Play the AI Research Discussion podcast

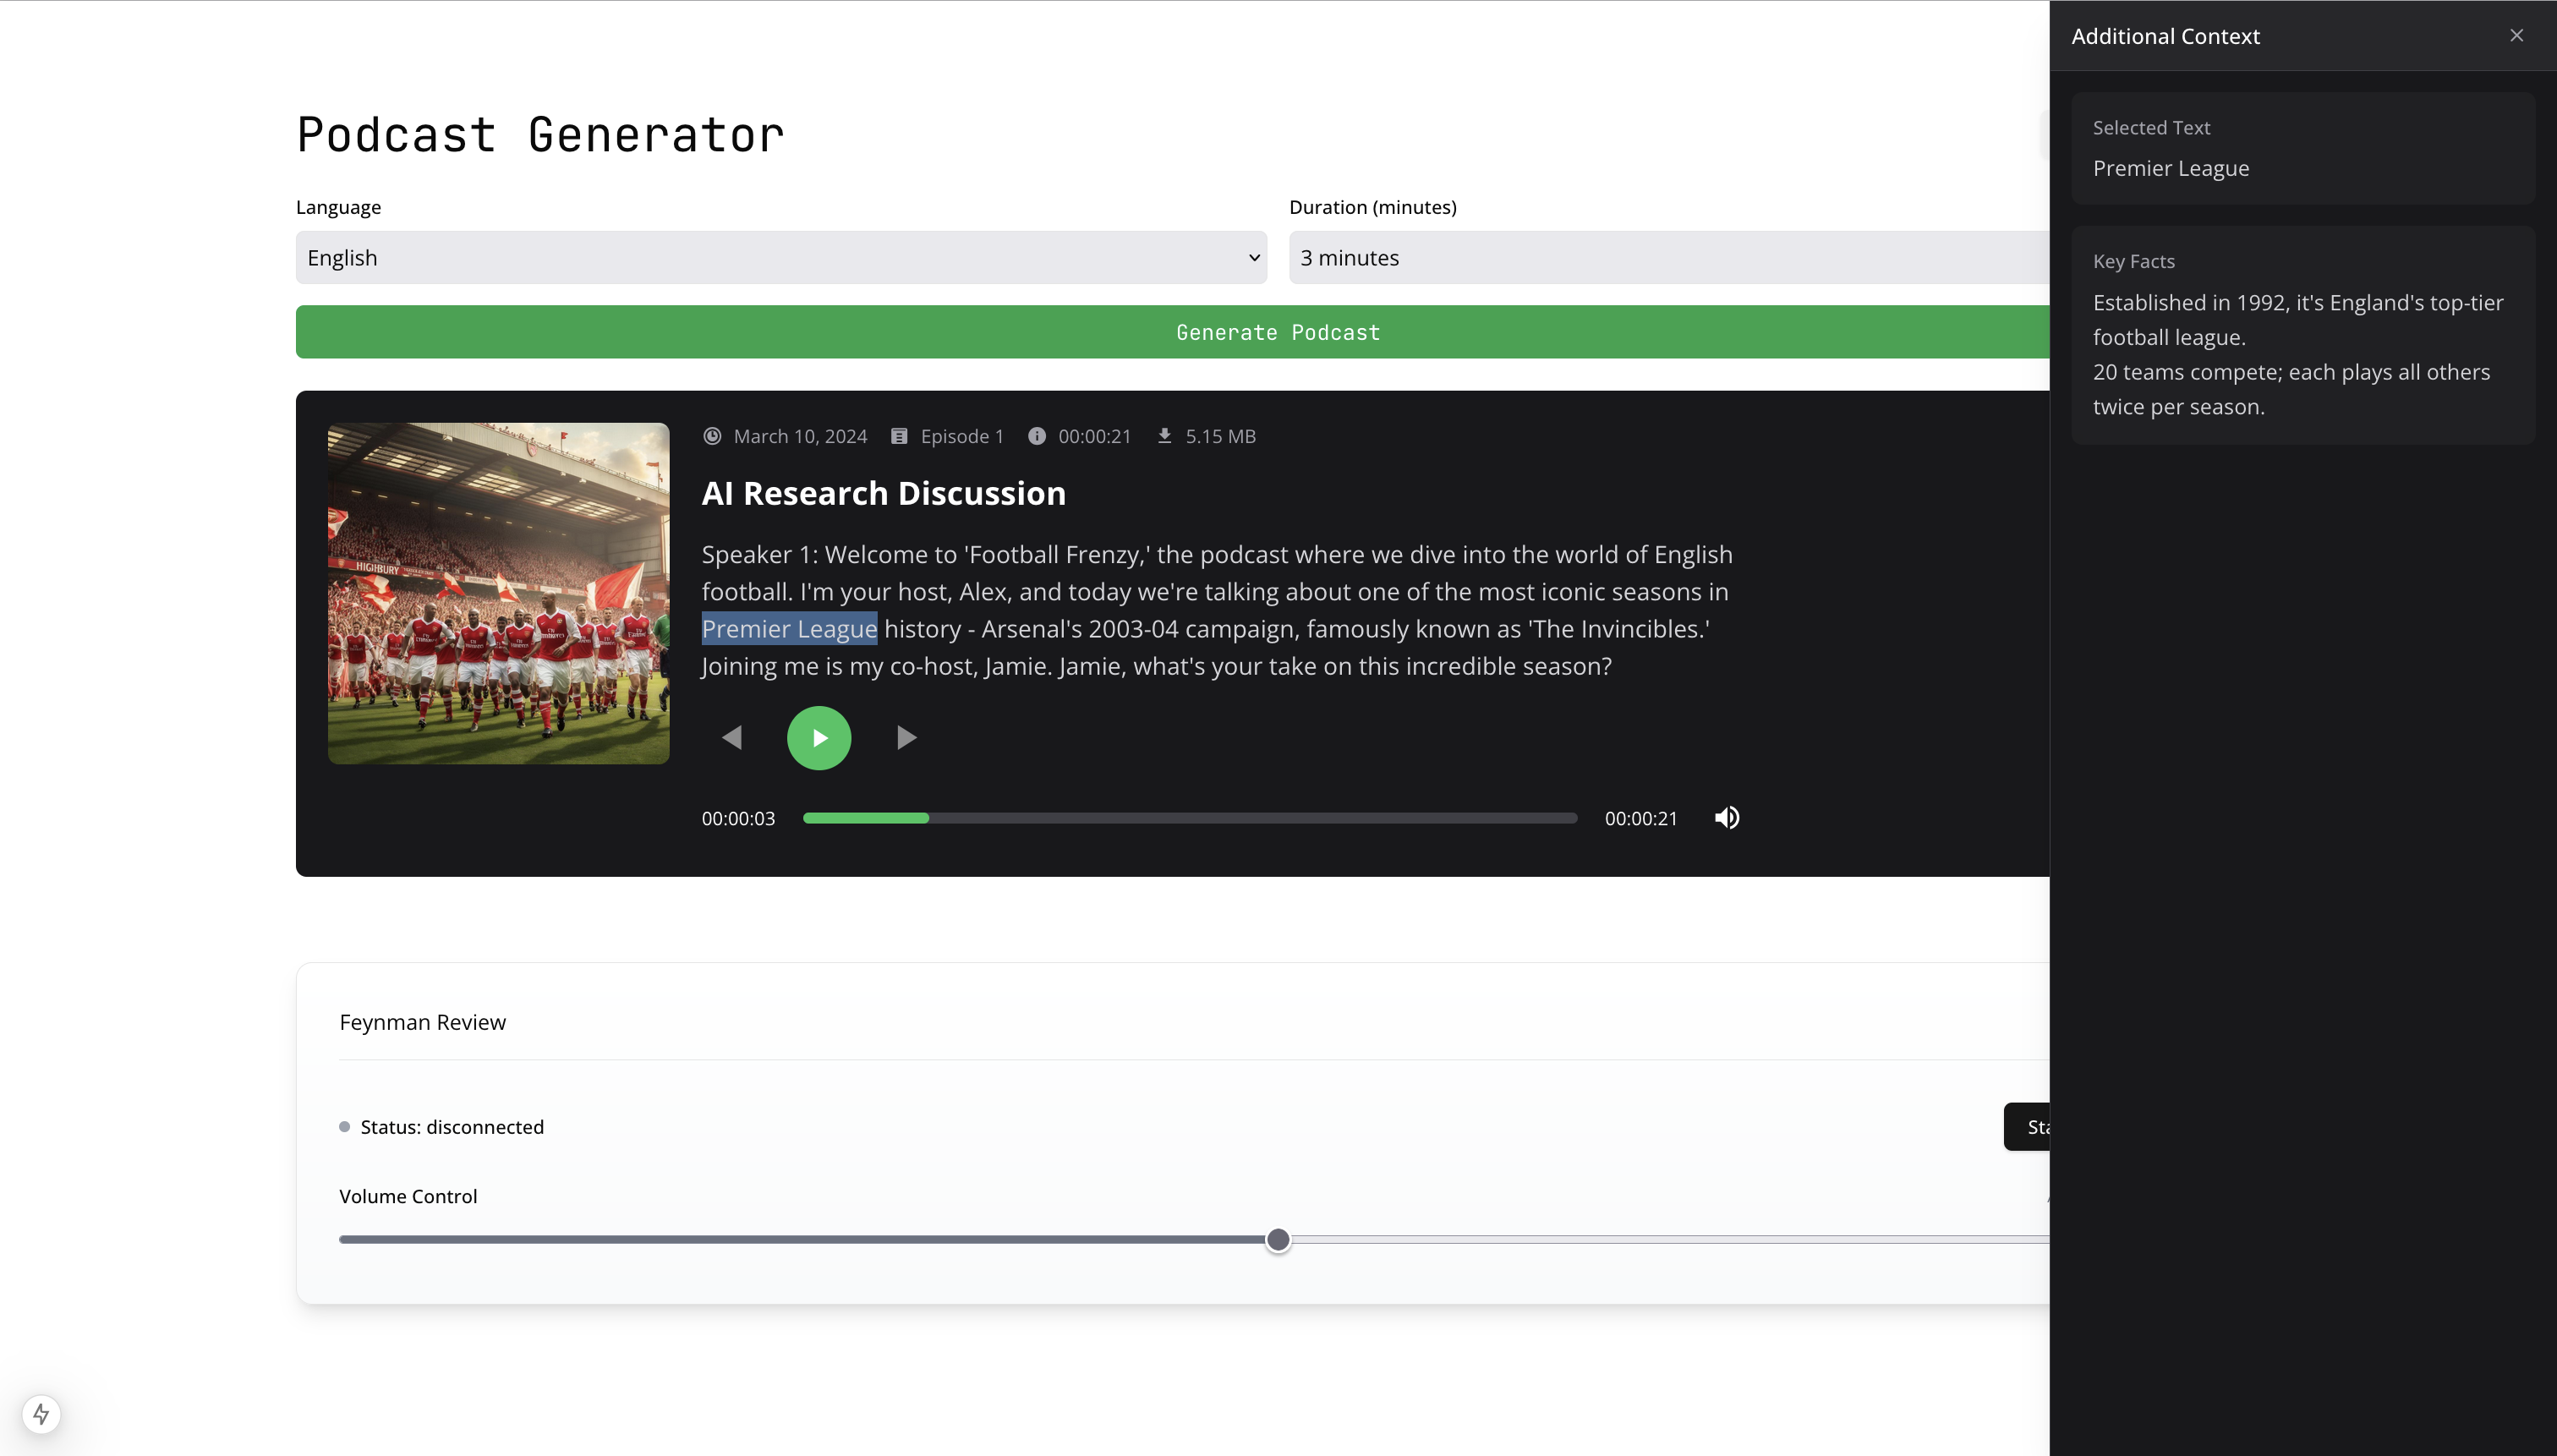coord(818,738)
